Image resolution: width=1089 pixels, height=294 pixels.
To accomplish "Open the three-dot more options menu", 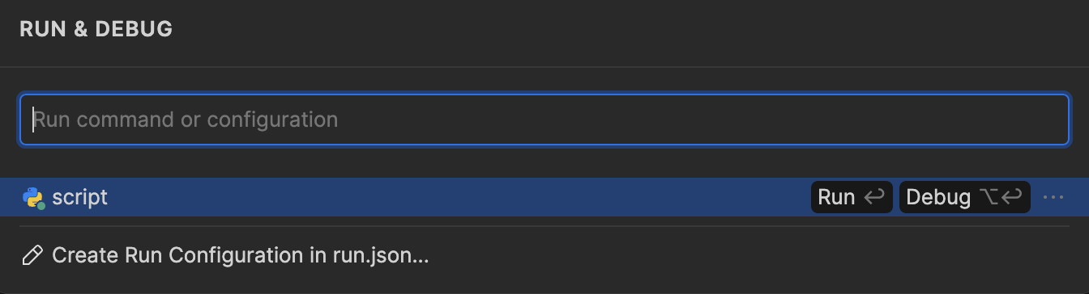I will pos(1053,197).
